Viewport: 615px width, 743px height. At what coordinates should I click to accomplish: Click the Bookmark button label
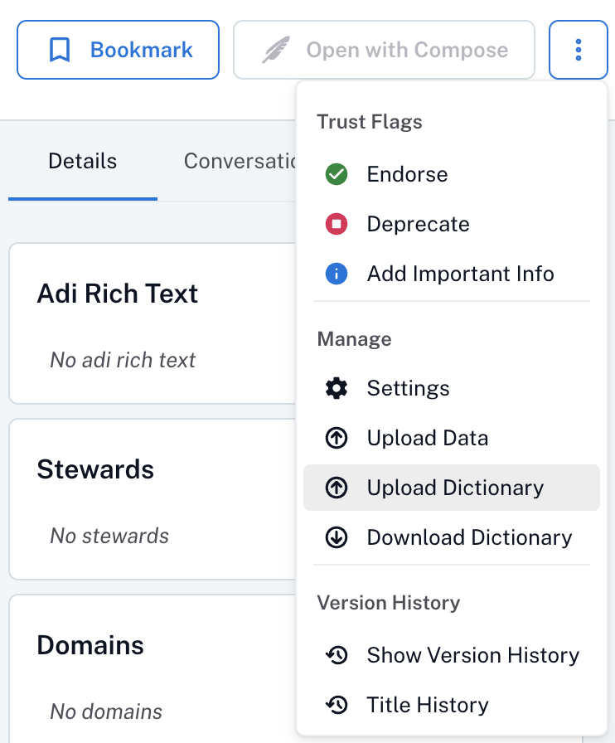[x=141, y=50]
